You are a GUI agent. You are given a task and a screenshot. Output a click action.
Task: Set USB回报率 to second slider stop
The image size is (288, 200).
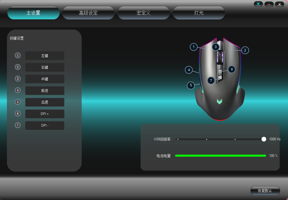(207, 139)
